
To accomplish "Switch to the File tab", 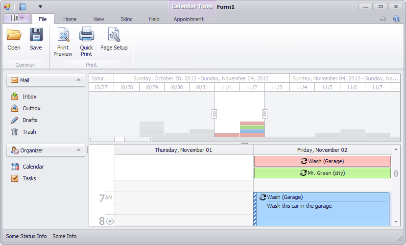I will tap(43, 19).
